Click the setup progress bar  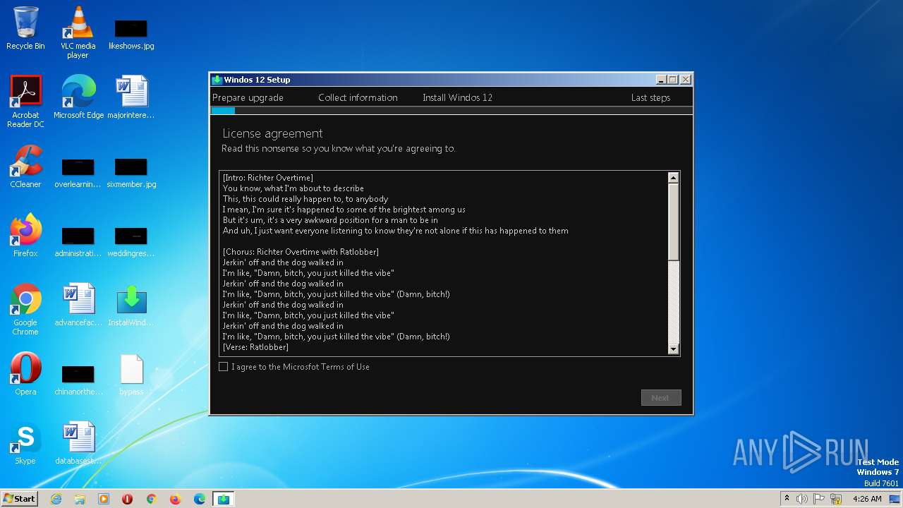tap(451, 110)
